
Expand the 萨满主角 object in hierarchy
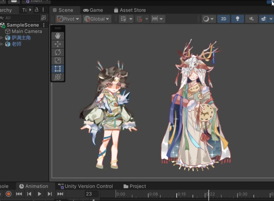coord(2,38)
